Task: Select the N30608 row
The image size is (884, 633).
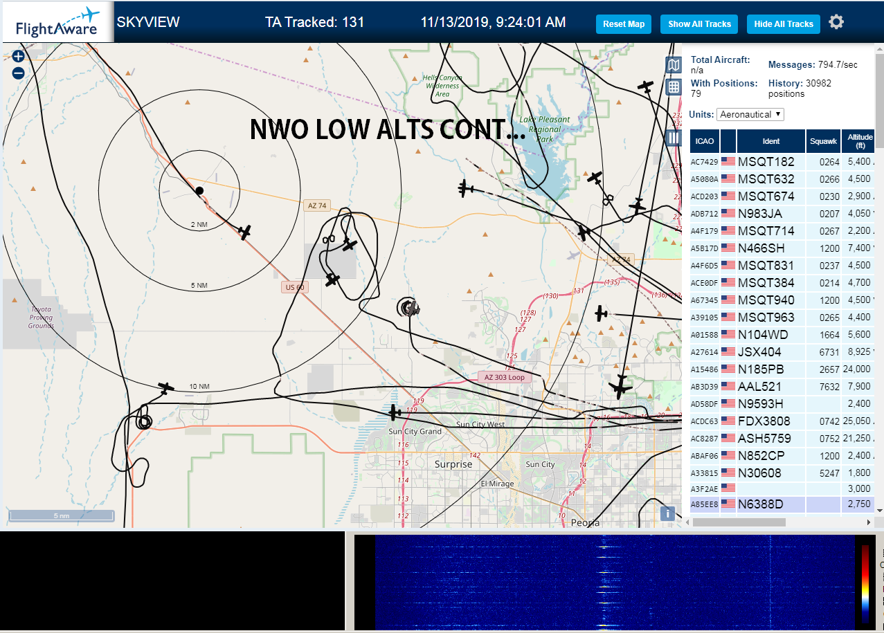Action: 782,473
